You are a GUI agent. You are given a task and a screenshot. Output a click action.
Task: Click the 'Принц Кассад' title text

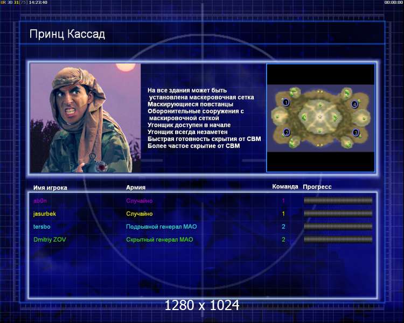67,34
